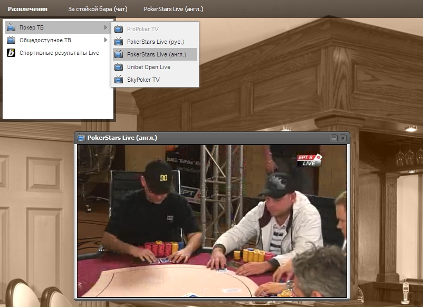
Task: Choose PokerStars Live (англ.) in the submenu
Action: click(x=155, y=54)
